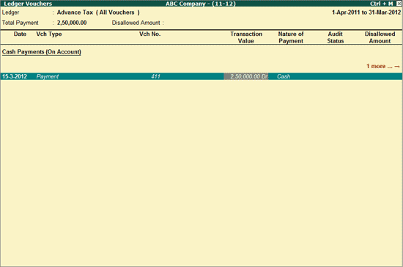Click the Ctrl + M shortcut label
The width and height of the screenshot is (403, 267).
click(x=382, y=4)
